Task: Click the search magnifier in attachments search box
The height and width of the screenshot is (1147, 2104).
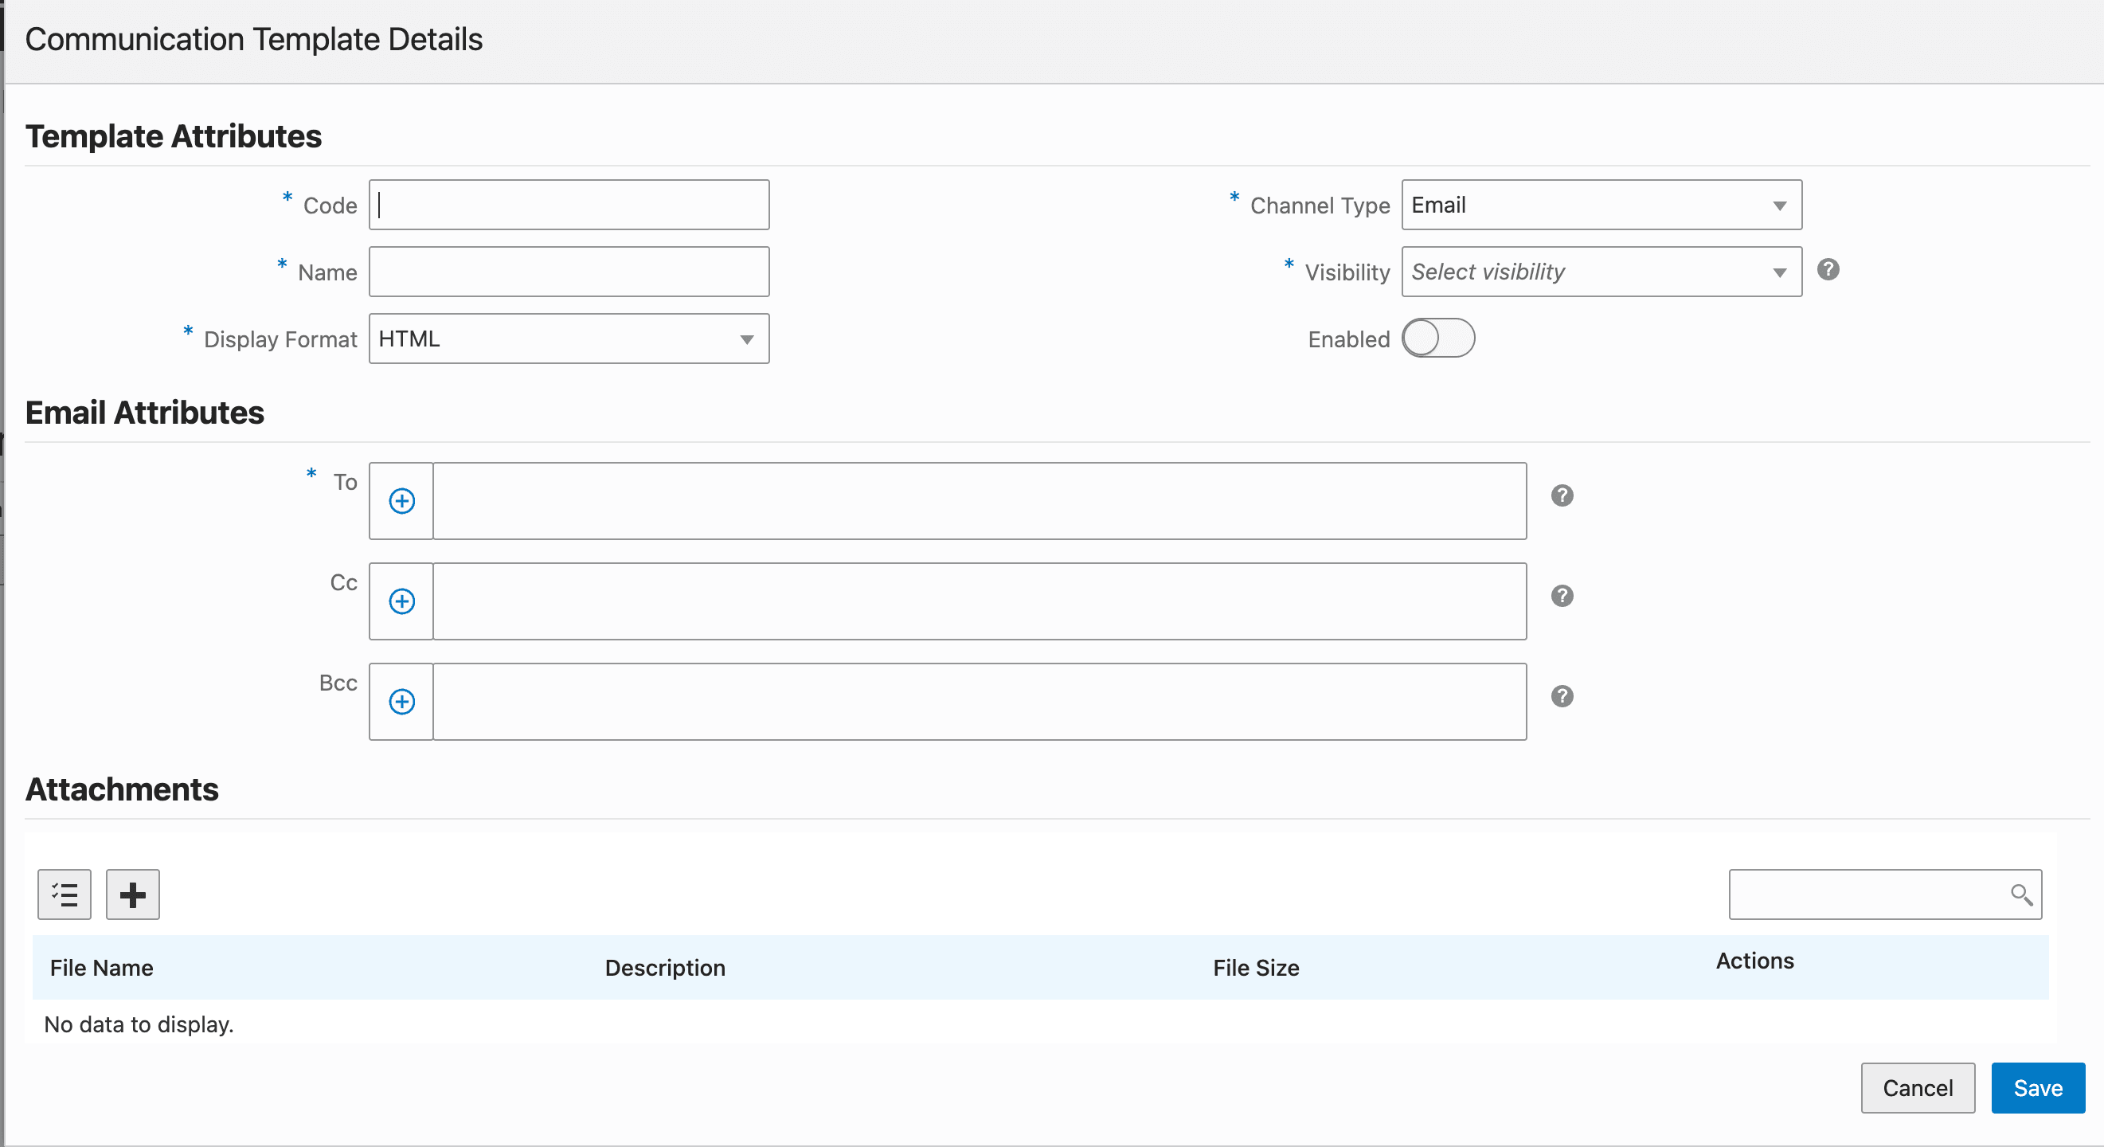Action: click(x=2020, y=895)
